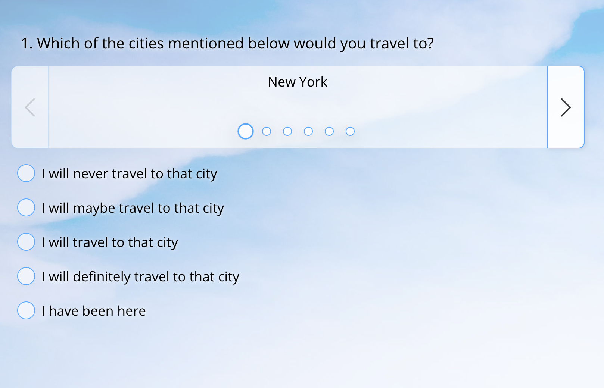This screenshot has height=388, width=604.
Task: Click the next city right arrow
Action: coord(566,107)
